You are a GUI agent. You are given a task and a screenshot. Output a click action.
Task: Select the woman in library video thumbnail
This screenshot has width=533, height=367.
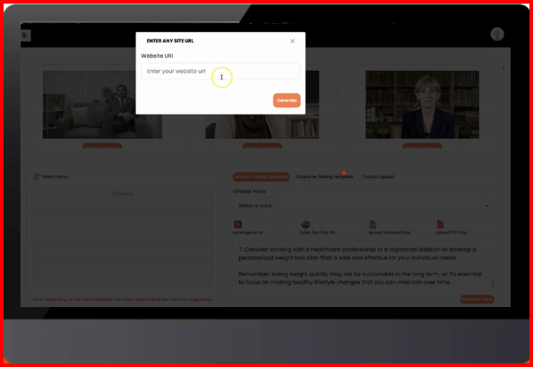pyautogui.click(x=422, y=105)
